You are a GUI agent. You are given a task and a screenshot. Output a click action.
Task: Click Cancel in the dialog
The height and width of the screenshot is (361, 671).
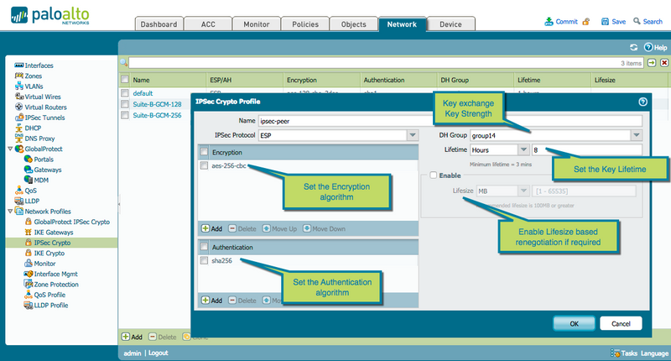(621, 323)
